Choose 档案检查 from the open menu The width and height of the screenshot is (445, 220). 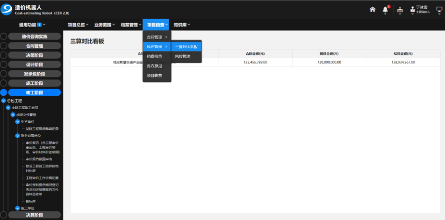point(154,56)
